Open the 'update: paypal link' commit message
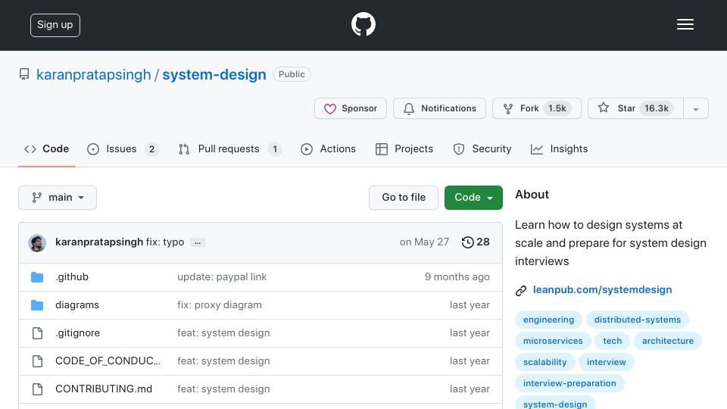The height and width of the screenshot is (409, 727). [222, 277]
